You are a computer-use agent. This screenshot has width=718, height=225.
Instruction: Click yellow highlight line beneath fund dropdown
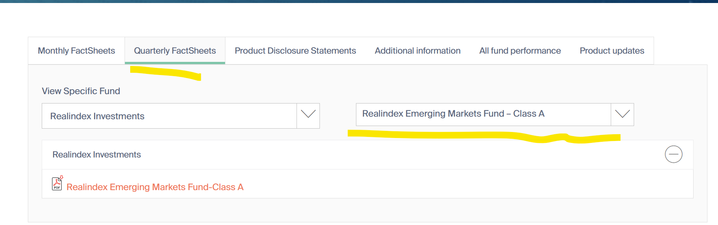(x=452, y=135)
